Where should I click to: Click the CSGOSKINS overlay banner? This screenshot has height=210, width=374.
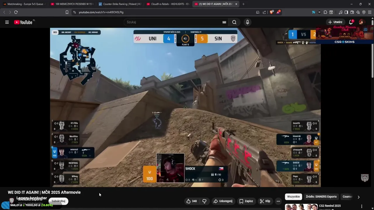click(344, 35)
